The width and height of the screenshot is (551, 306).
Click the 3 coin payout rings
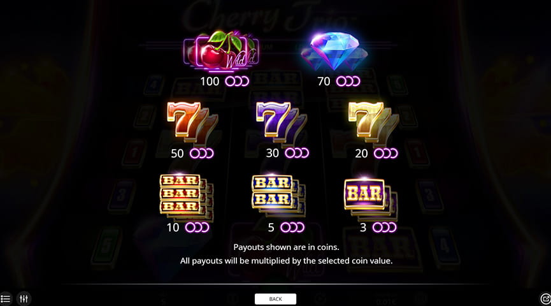point(385,228)
